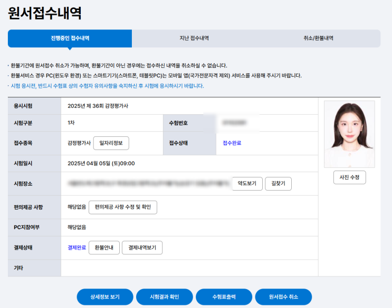This screenshot has height=308, width=392.
Task: Select exam date 2025년 04월 05일 (토)09:00
Action: pyautogui.click(x=101, y=164)
